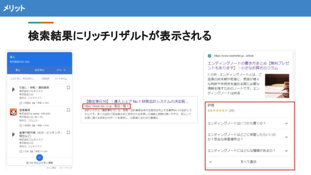Bookmark the 引越し・移転・運搬業務 job listing

click(x=68, y=88)
